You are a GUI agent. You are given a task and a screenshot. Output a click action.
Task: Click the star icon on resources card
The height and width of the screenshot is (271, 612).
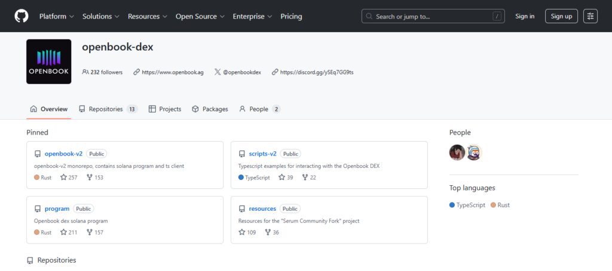pyautogui.click(x=241, y=232)
